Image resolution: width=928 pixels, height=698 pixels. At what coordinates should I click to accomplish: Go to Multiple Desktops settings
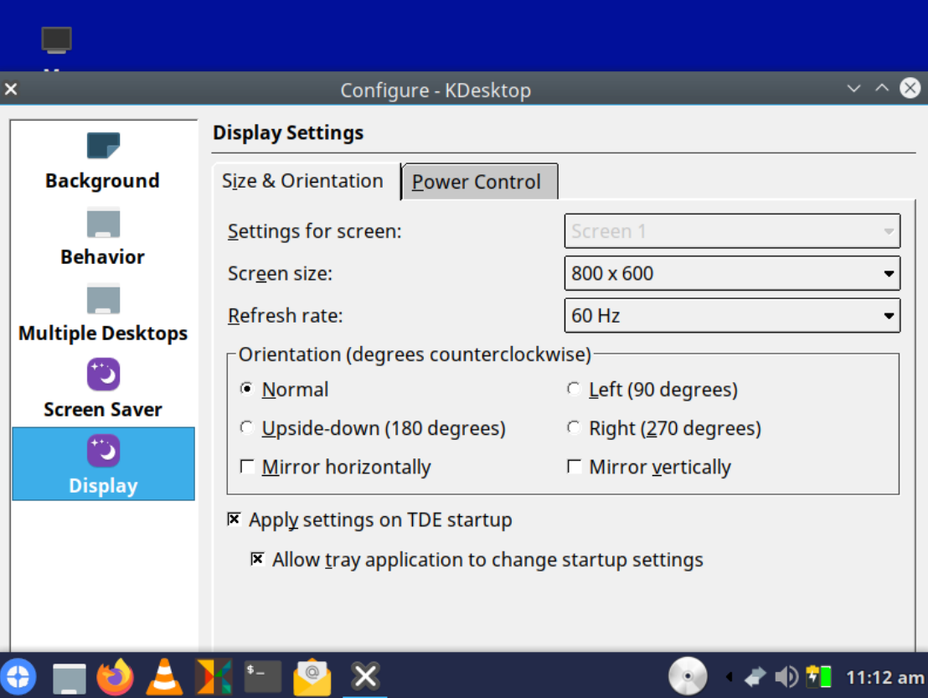coord(103,313)
